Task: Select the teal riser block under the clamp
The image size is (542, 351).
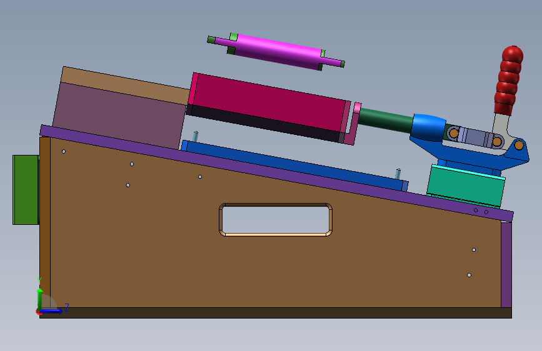Action: 466,187
